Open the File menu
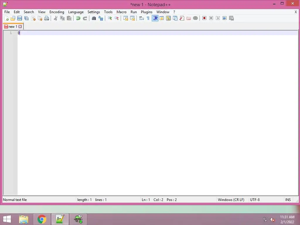The width and height of the screenshot is (300, 225). click(7, 12)
